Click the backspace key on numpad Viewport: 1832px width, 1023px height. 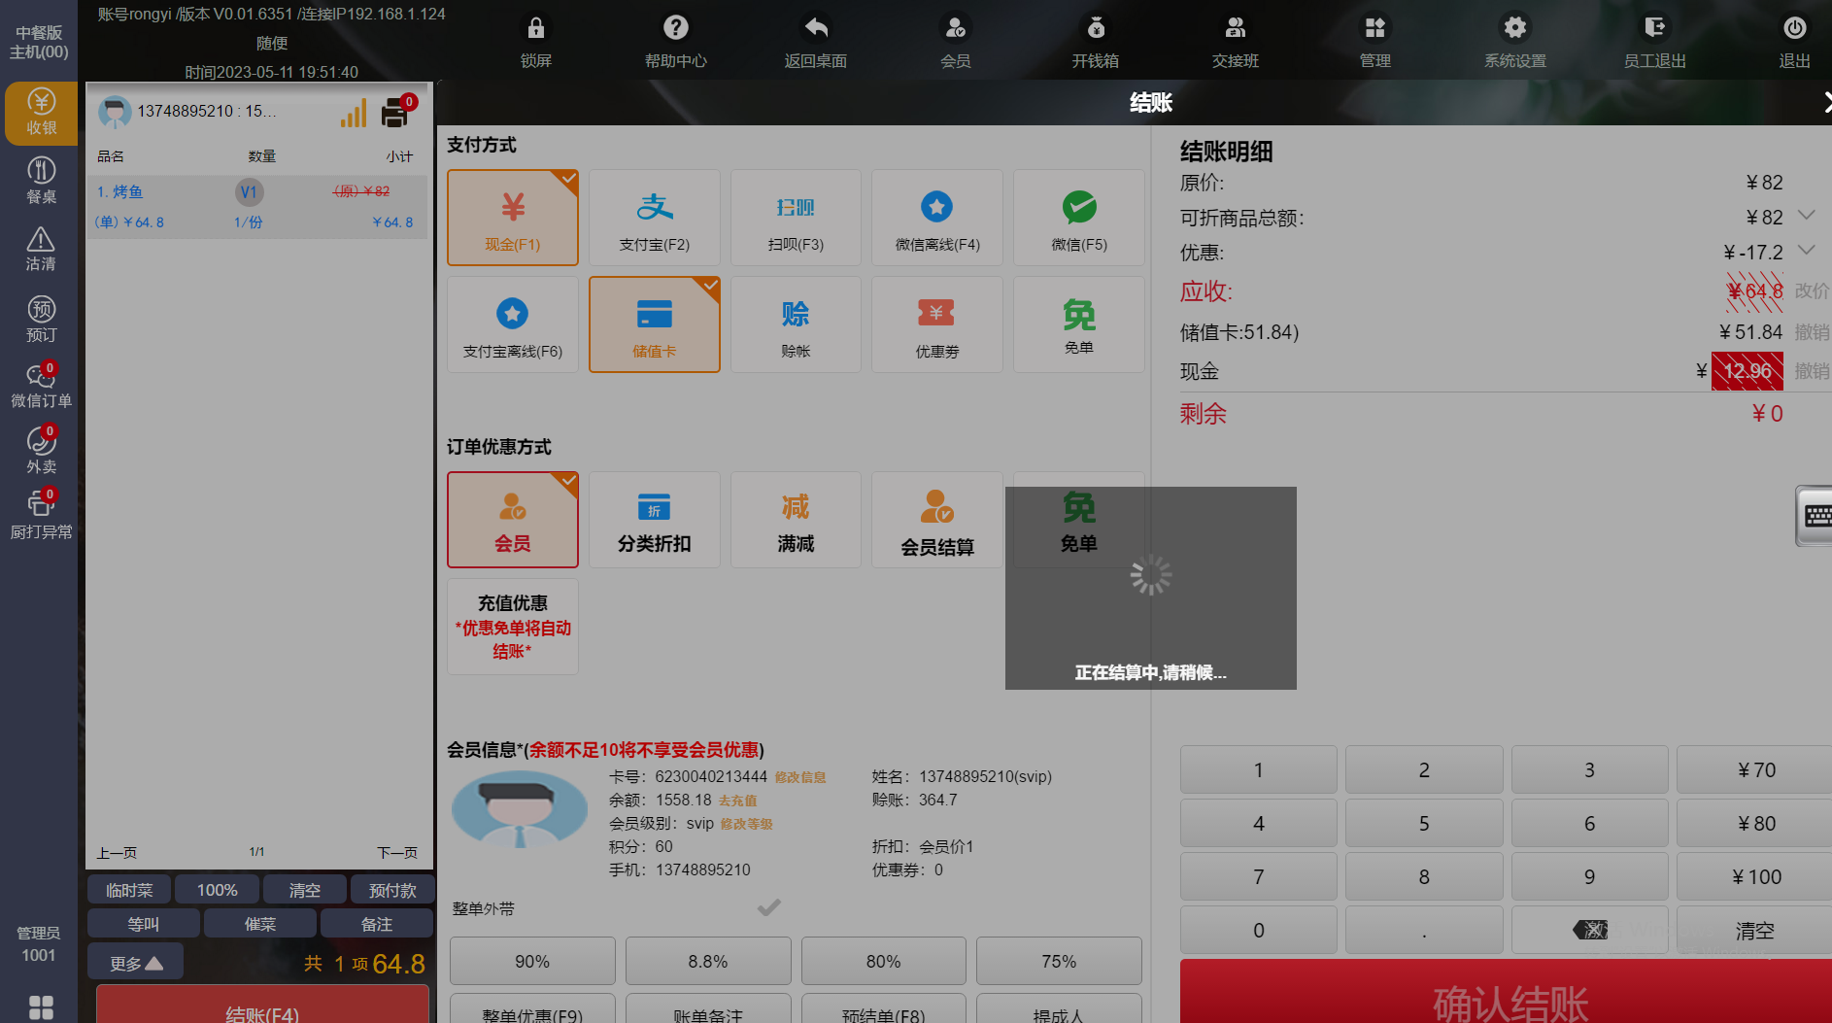click(x=1589, y=930)
